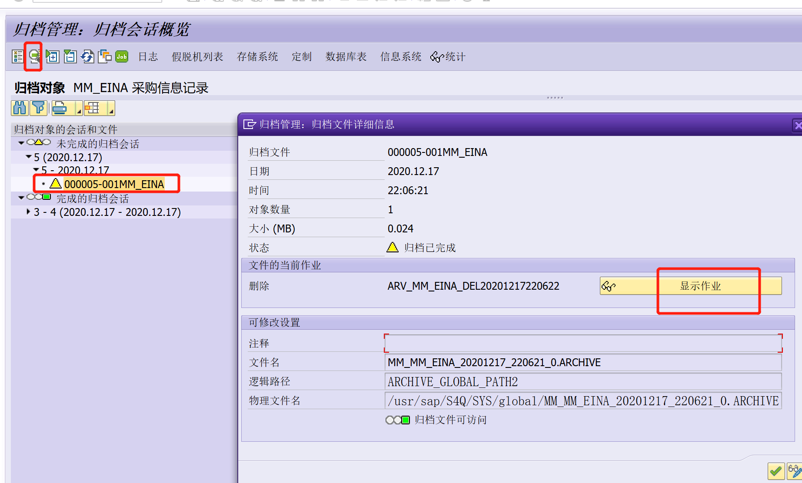This screenshot has width=802, height=483.
Task: Click the 归档文件可访问 status label
Action: 450,420
